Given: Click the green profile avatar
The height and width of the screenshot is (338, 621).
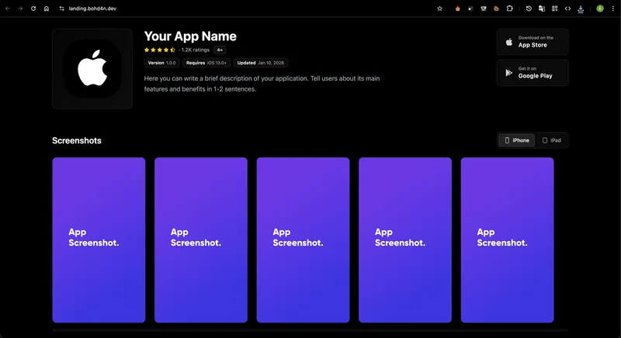Looking at the screenshot, I should tap(600, 9).
